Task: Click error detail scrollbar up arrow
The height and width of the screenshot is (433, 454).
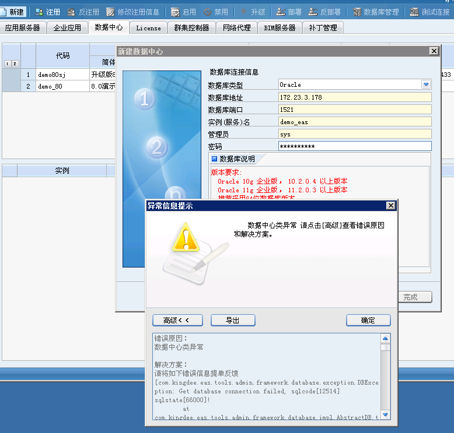Action: [385, 338]
